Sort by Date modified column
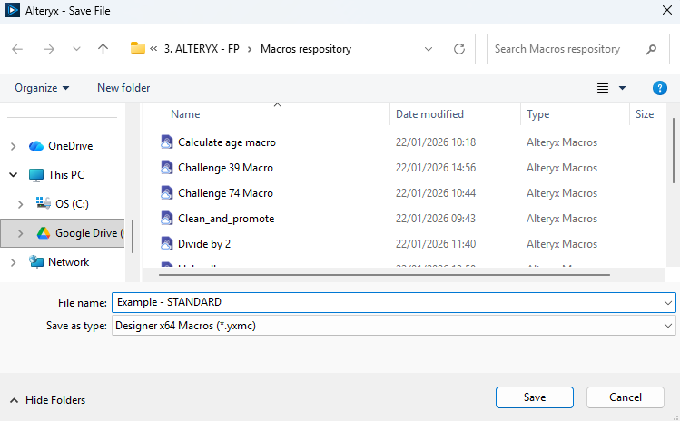Image resolution: width=680 pixels, height=421 pixels. [429, 114]
